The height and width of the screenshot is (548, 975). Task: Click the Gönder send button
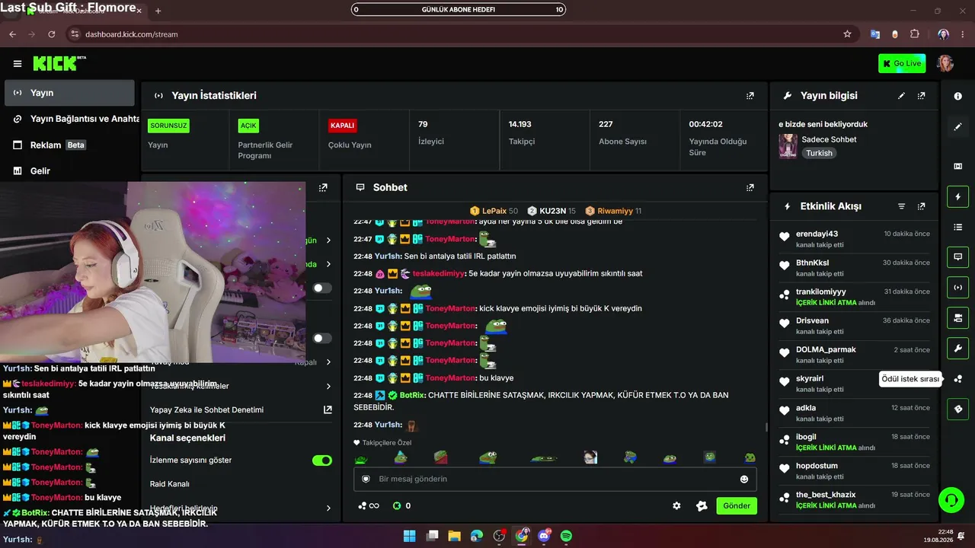(737, 505)
